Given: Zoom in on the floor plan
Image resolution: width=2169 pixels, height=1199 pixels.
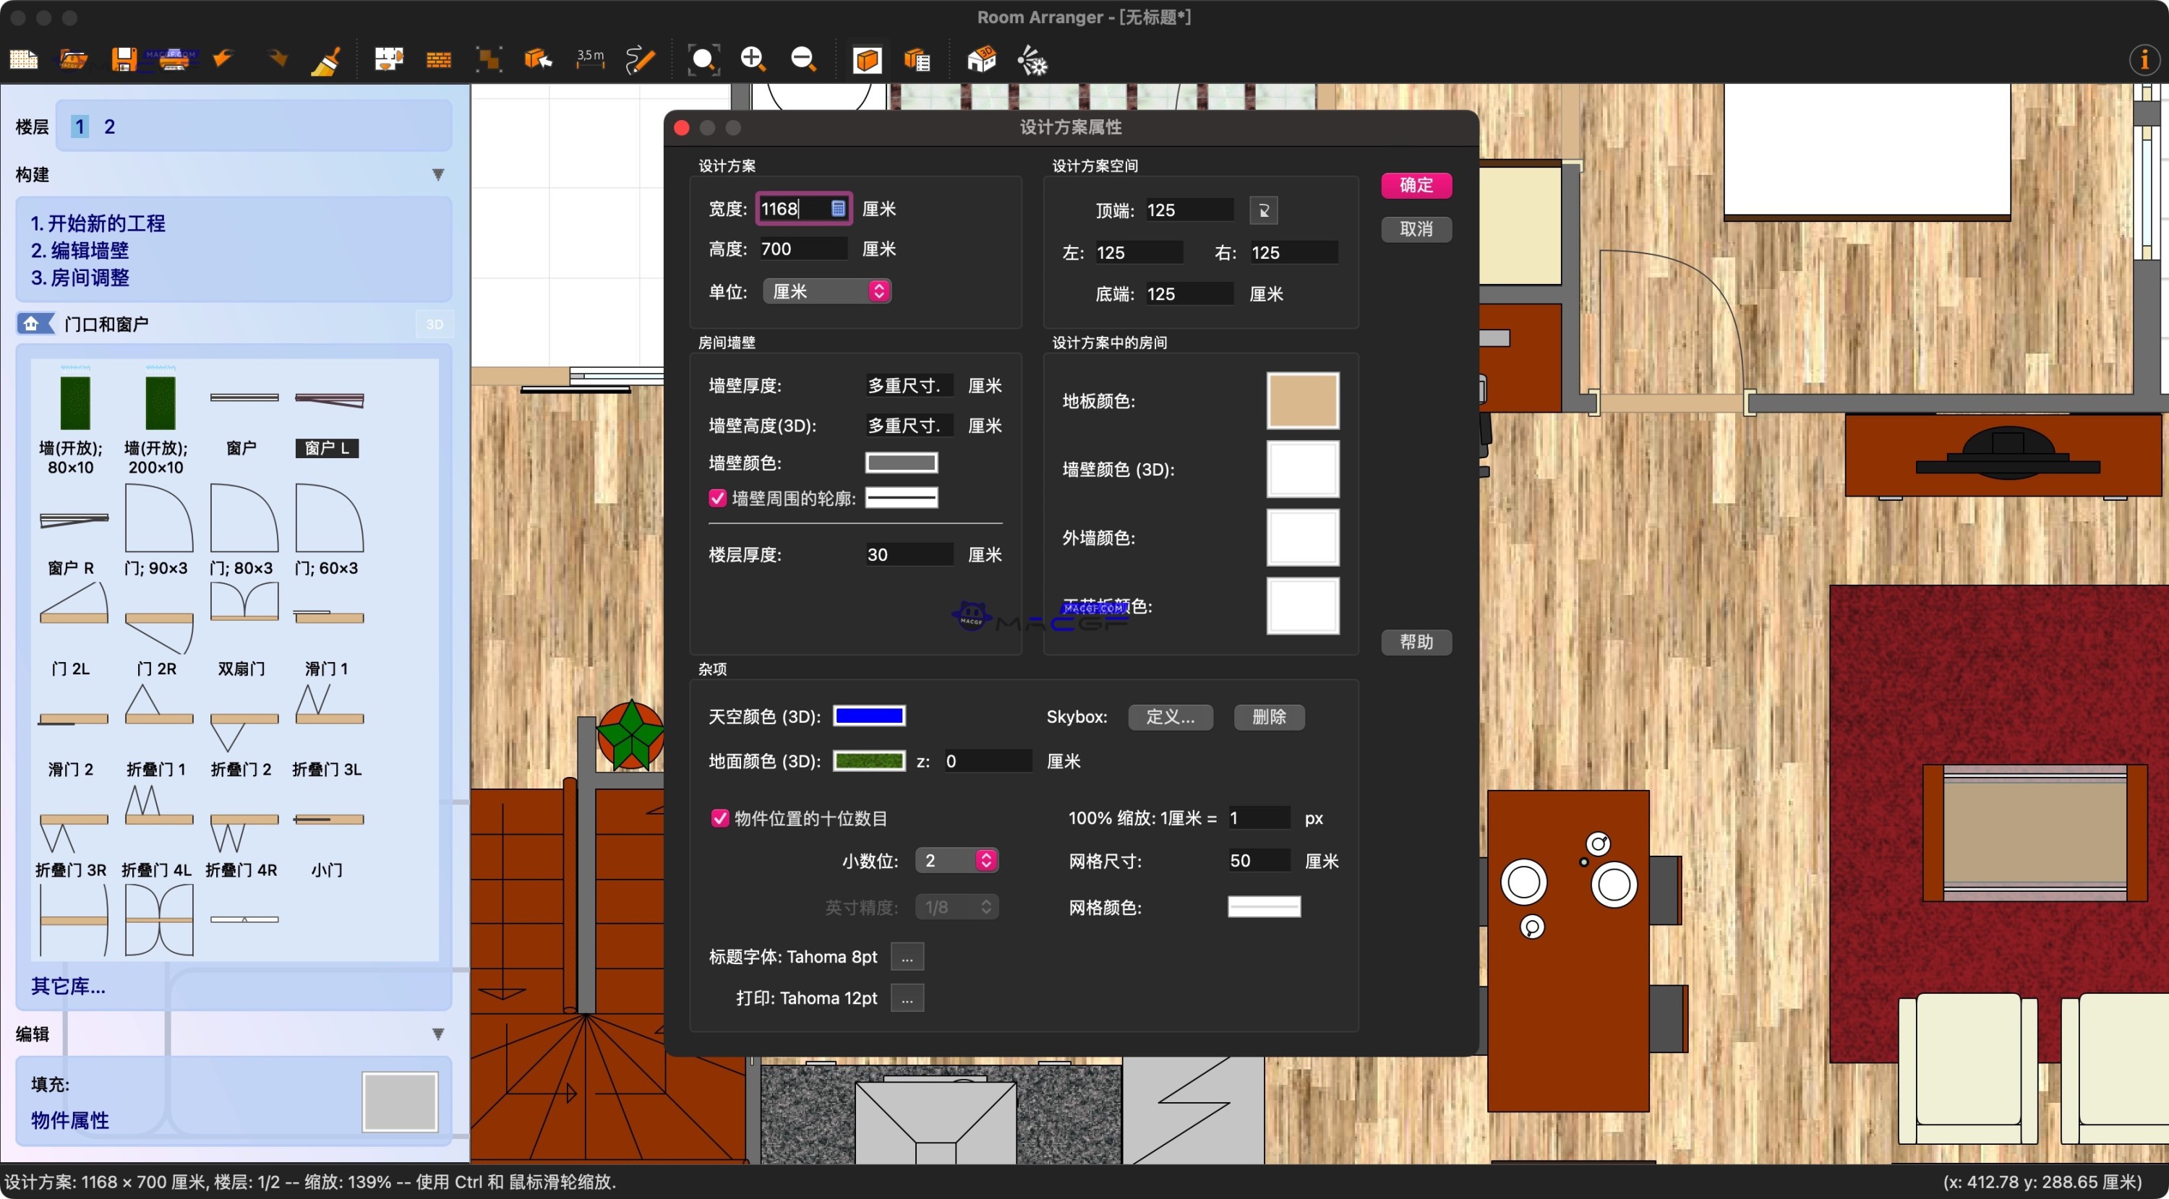Looking at the screenshot, I should [x=752, y=59].
